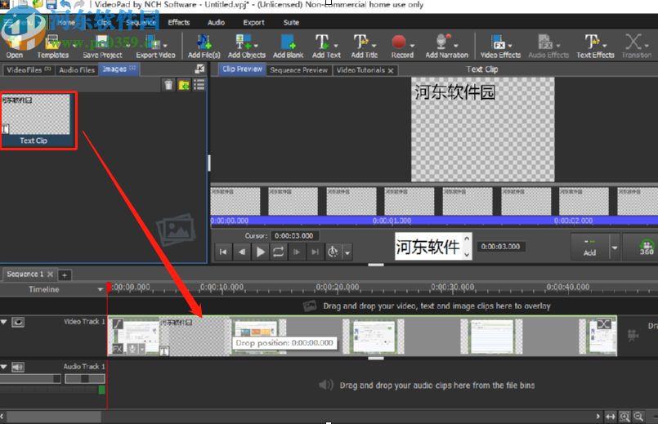Jump to the clip start
This screenshot has width=658, height=424.
[x=223, y=252]
